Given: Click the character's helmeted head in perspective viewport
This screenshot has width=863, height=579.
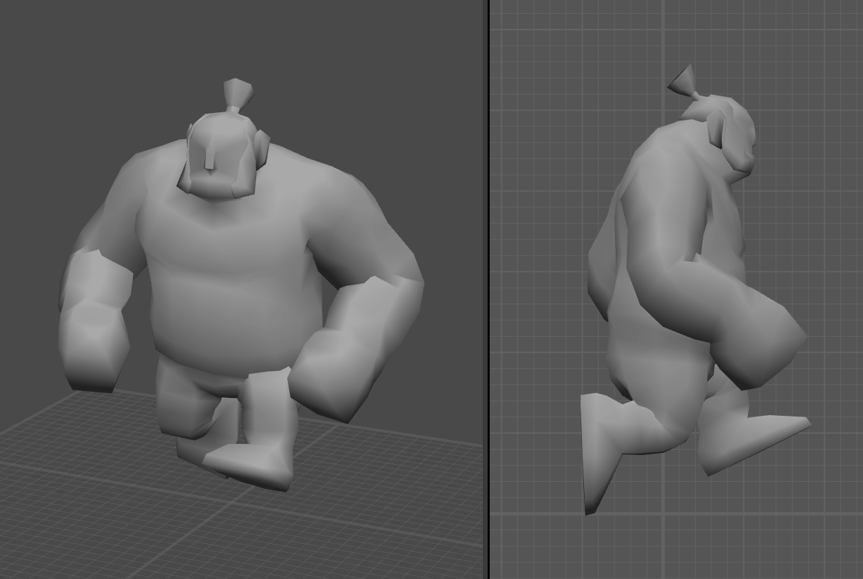Looking at the screenshot, I should 222,157.
